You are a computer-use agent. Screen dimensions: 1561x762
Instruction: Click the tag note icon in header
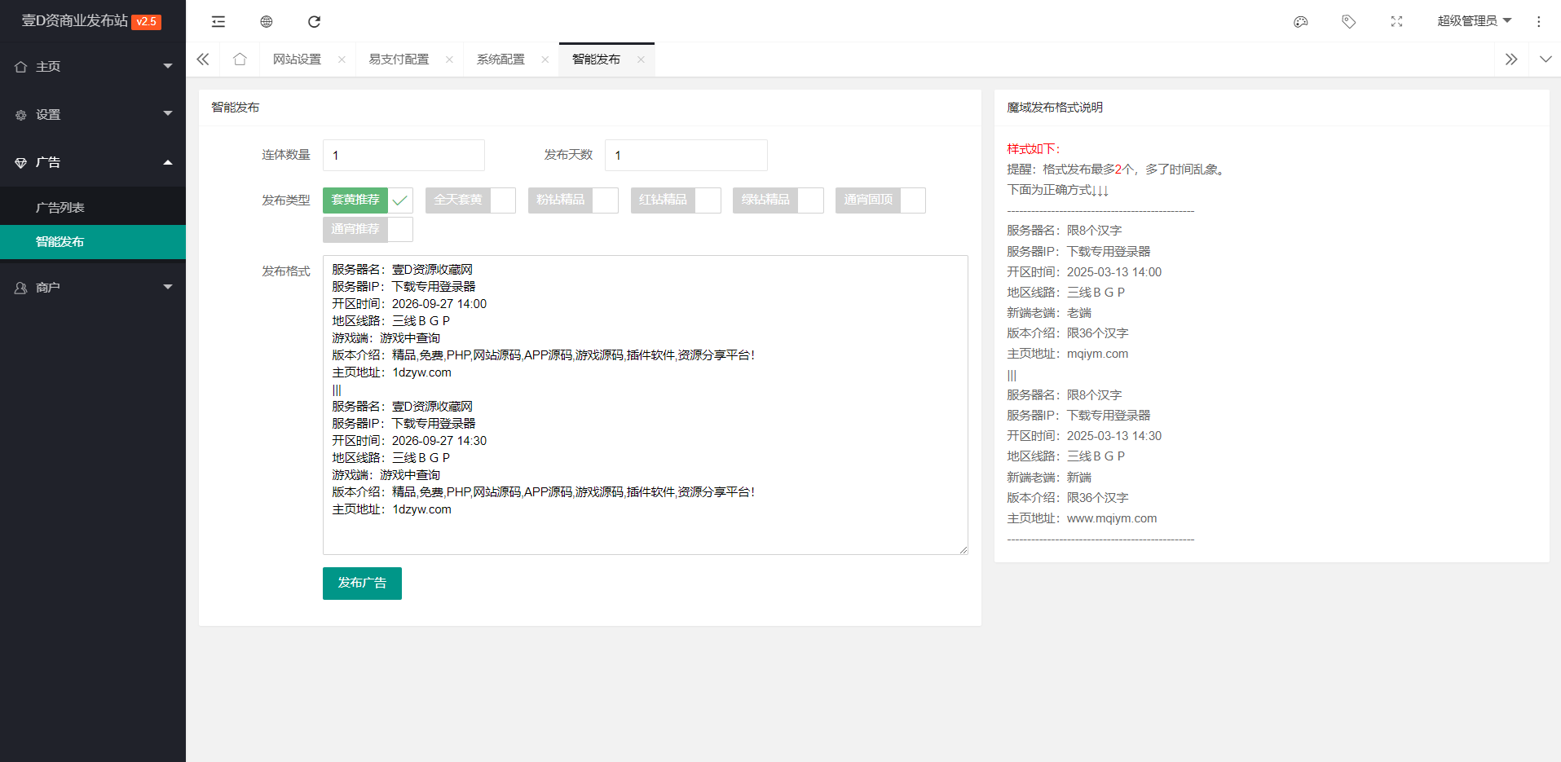(1349, 21)
